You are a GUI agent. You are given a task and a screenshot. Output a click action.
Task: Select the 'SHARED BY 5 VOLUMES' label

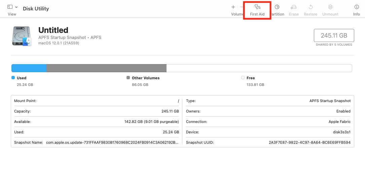point(334,45)
